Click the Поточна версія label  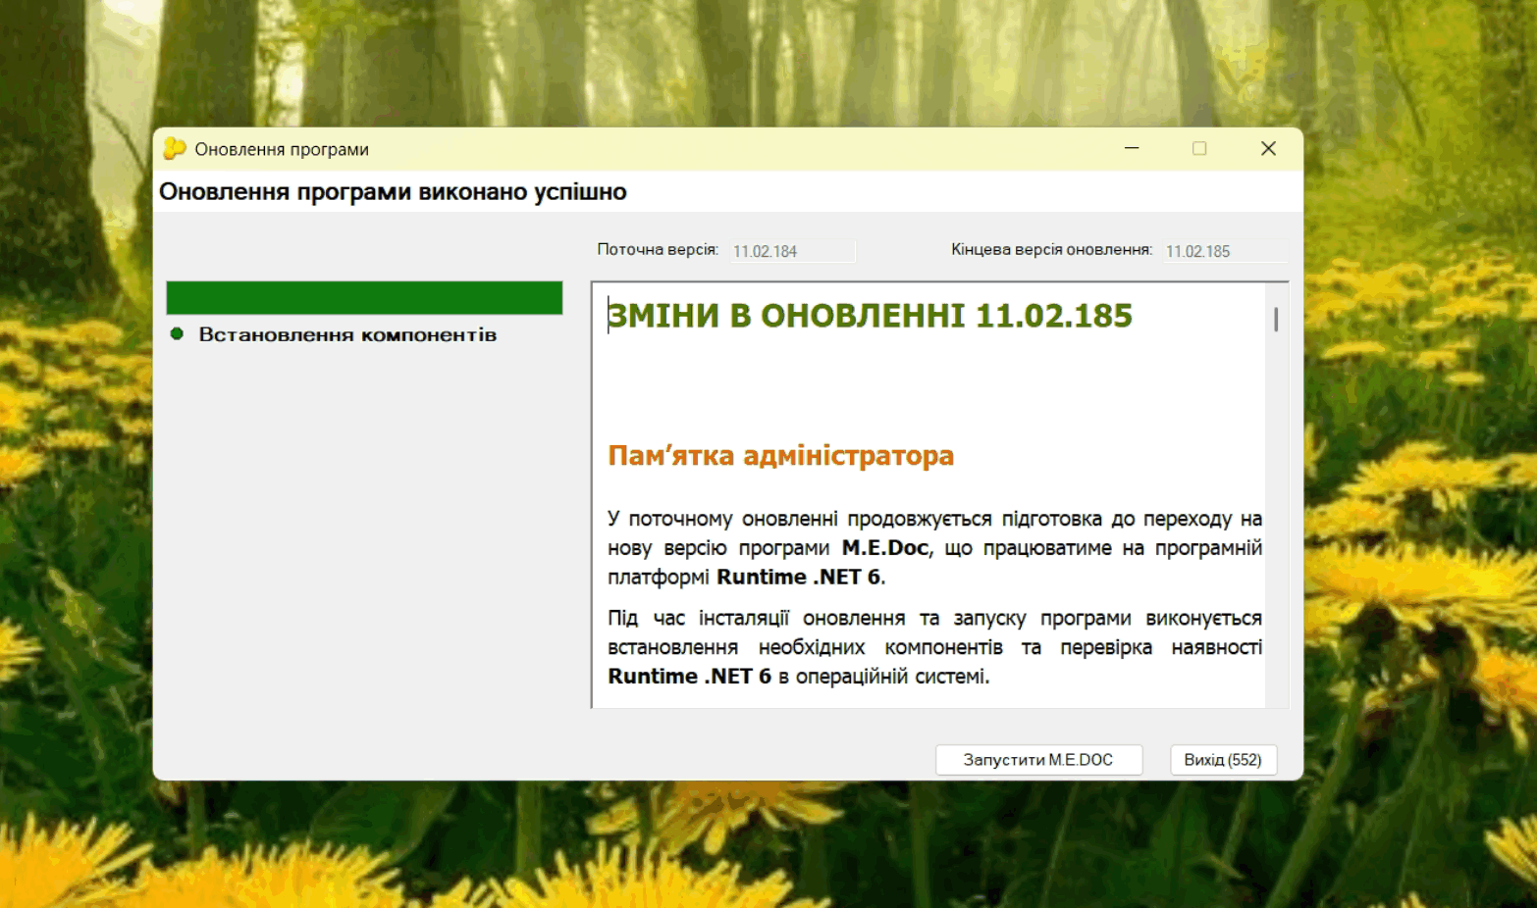658,250
